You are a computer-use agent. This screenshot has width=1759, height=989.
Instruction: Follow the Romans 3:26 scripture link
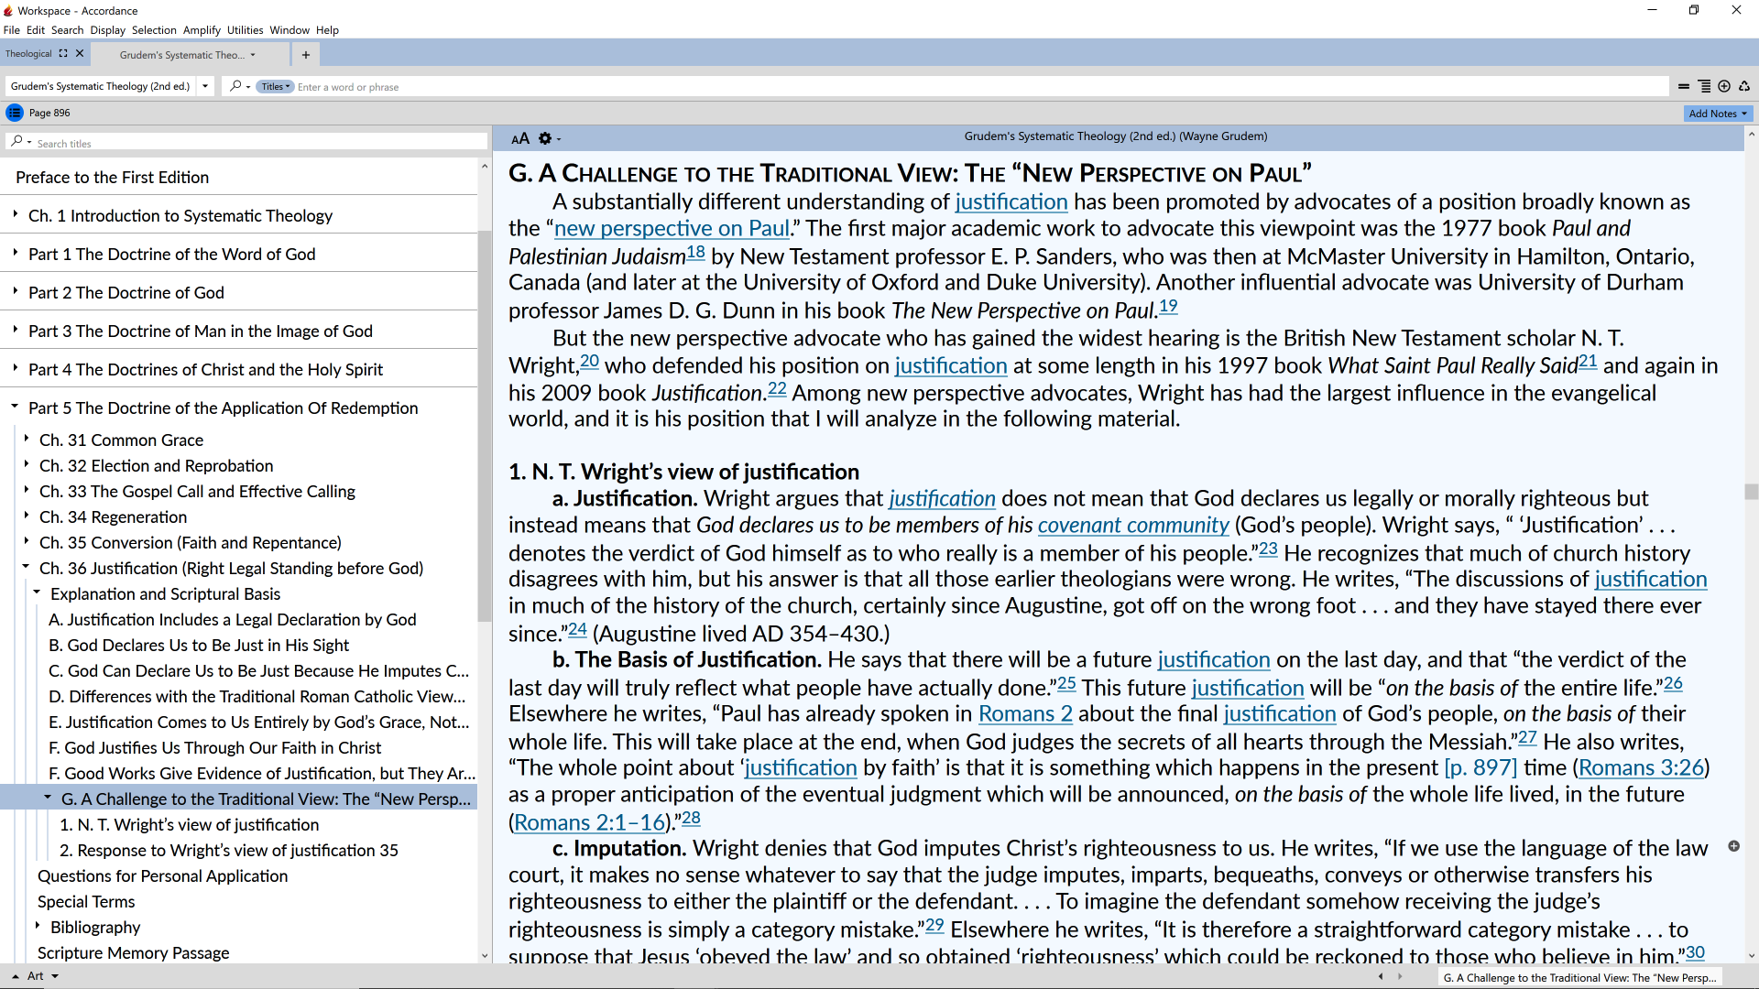click(1640, 767)
